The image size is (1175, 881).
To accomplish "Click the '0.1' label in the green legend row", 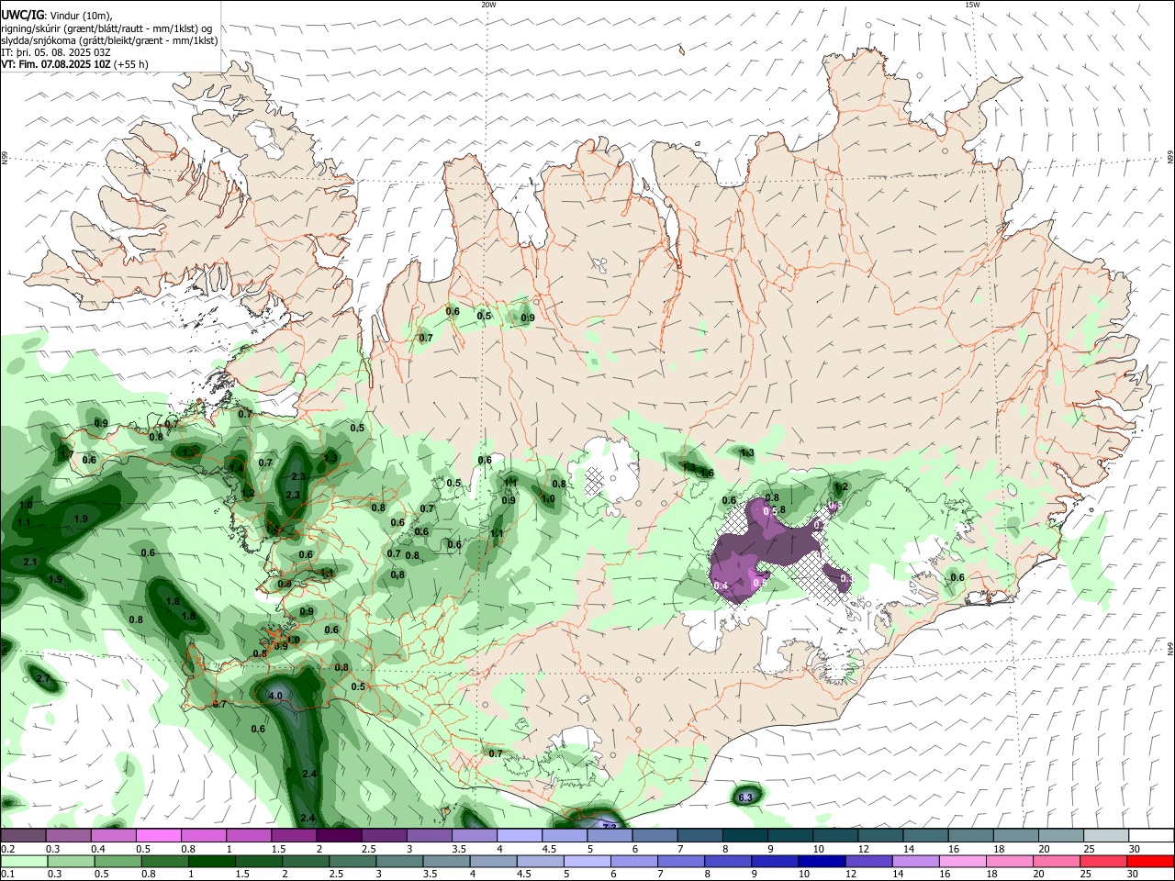I will [x=7, y=874].
